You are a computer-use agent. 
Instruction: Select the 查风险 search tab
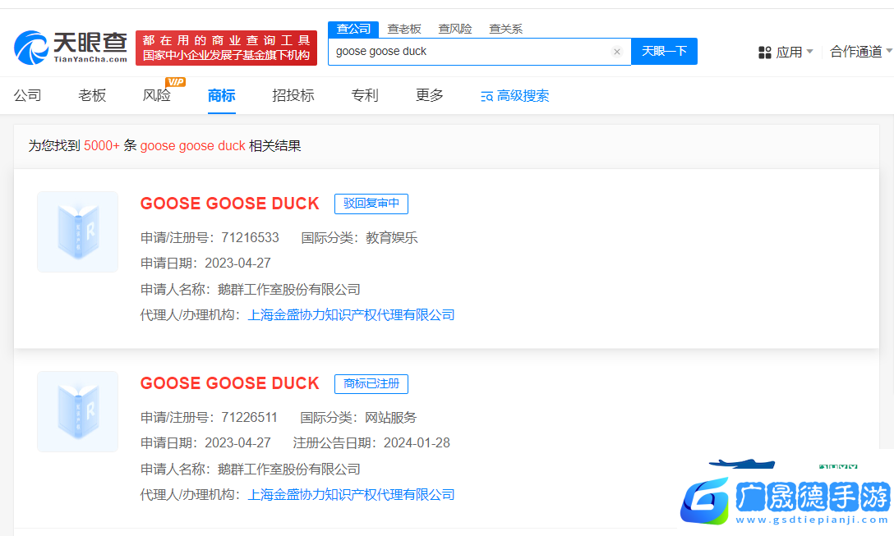[x=455, y=29]
